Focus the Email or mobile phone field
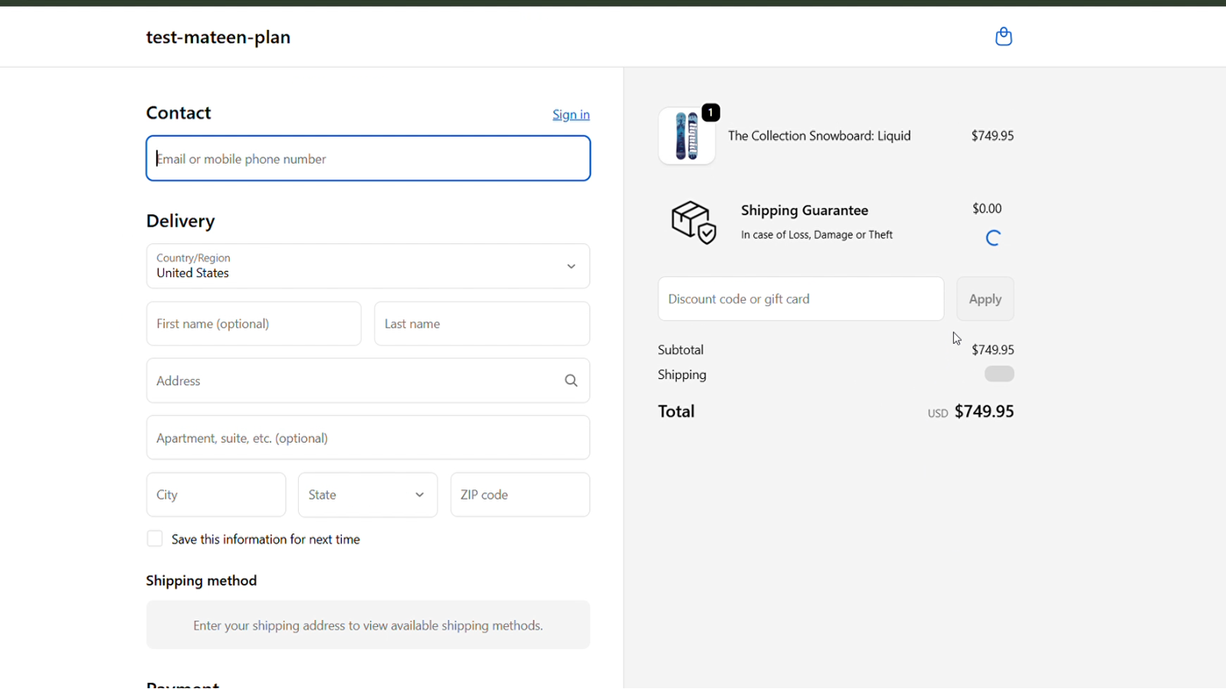The height and width of the screenshot is (689, 1226). pyautogui.click(x=368, y=159)
